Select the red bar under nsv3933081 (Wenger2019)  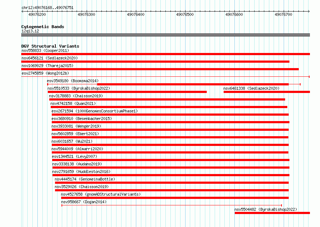[x=170, y=130]
